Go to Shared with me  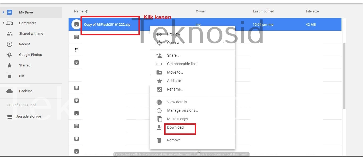point(31,34)
